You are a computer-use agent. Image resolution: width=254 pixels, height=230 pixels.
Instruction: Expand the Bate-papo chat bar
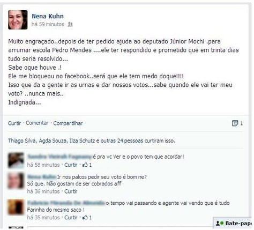233,223
